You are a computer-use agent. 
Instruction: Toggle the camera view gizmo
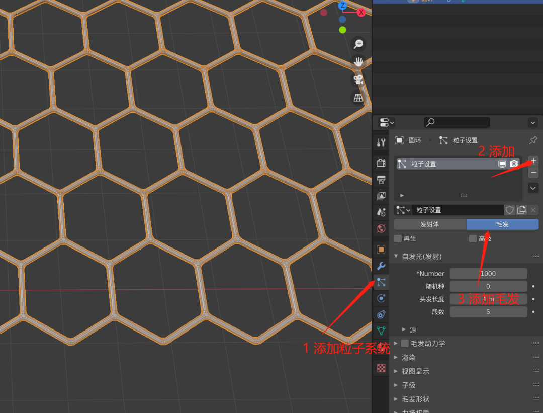358,79
